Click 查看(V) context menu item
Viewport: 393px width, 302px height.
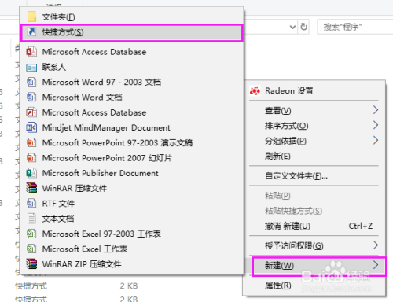pos(314,110)
